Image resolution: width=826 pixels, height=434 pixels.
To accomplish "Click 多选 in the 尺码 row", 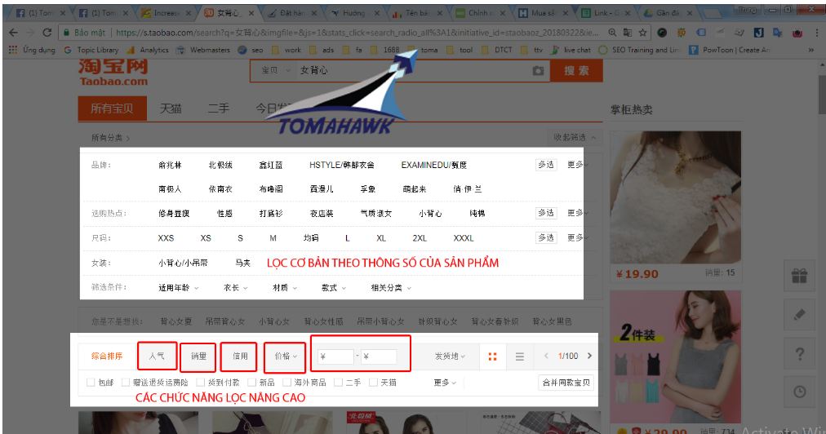I will (546, 238).
